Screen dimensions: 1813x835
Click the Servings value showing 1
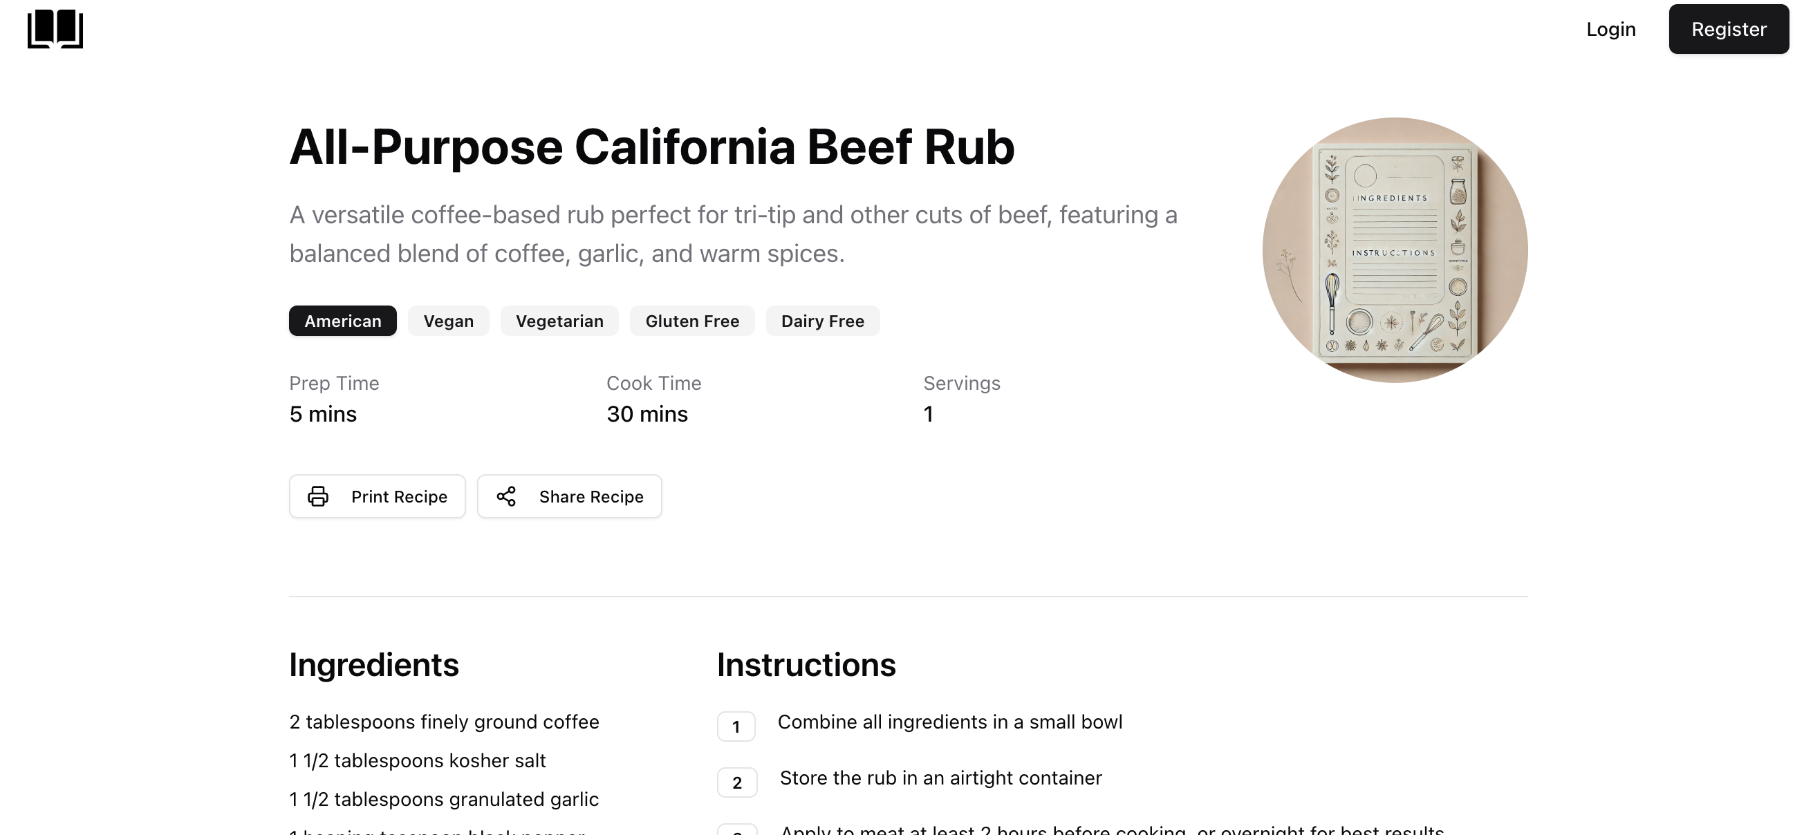coord(928,413)
